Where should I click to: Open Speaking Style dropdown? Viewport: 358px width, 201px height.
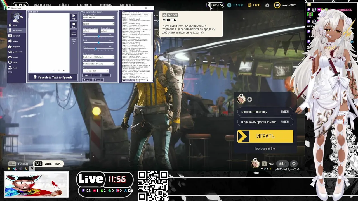107,31
